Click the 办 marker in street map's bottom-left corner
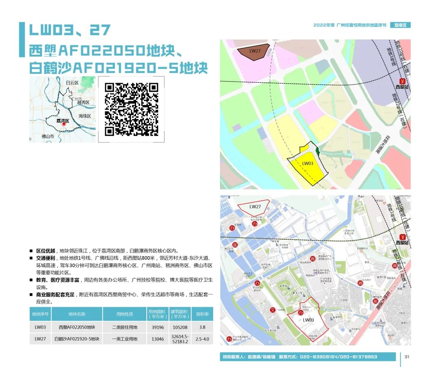Screen dimensions: 440x367 click(x=229, y=339)
